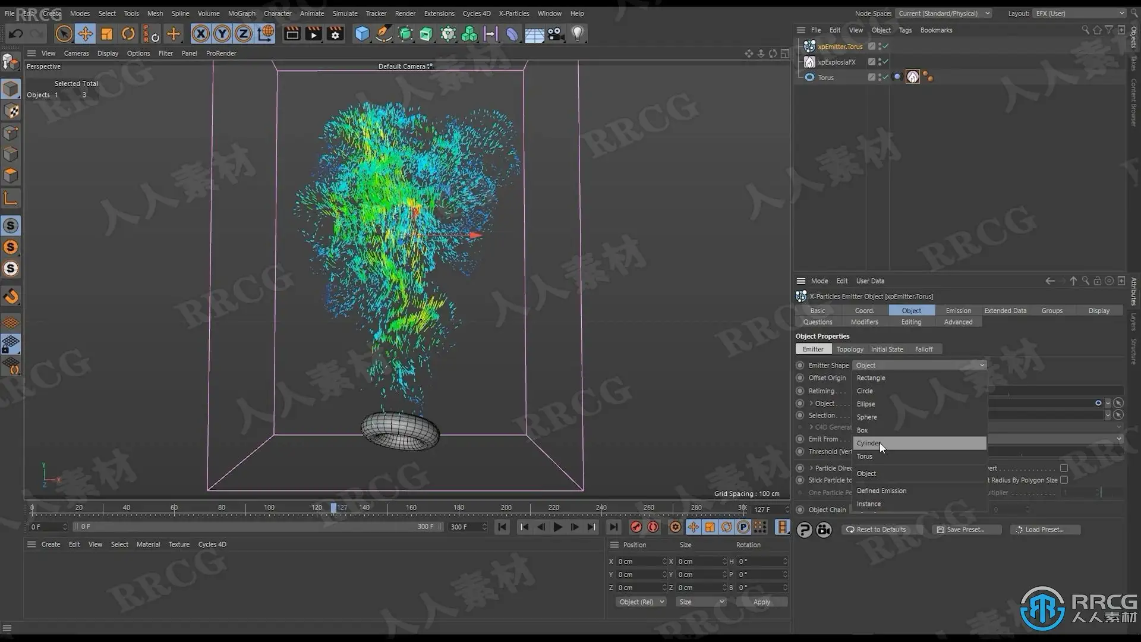Open Edit Render Settings clapperboard icon

(335, 34)
